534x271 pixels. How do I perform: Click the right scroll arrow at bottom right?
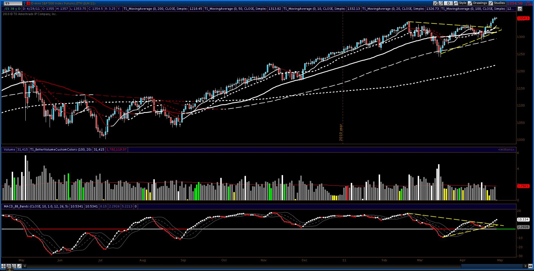tap(526, 266)
